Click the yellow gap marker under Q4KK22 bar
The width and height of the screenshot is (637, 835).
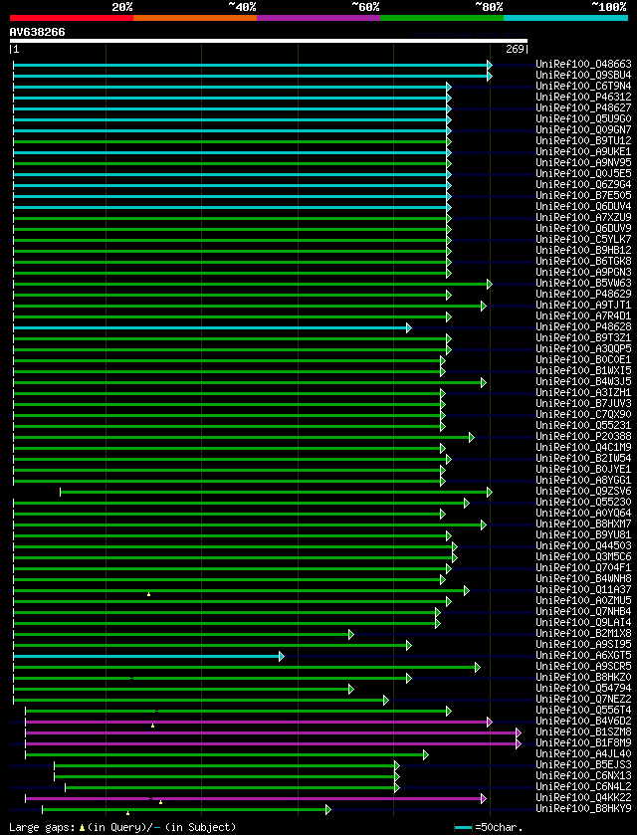pos(161,802)
